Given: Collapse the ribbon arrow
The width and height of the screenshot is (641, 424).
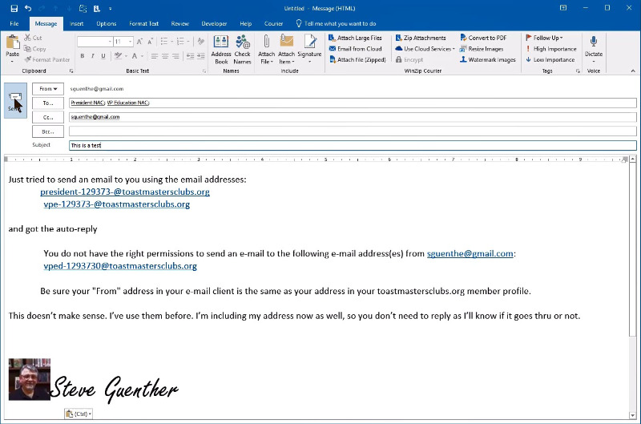Looking at the screenshot, I should (633, 71).
